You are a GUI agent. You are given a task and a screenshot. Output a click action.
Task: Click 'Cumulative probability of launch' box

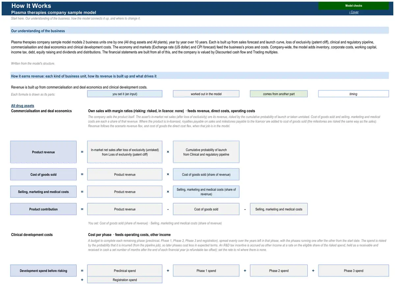coord(206,152)
